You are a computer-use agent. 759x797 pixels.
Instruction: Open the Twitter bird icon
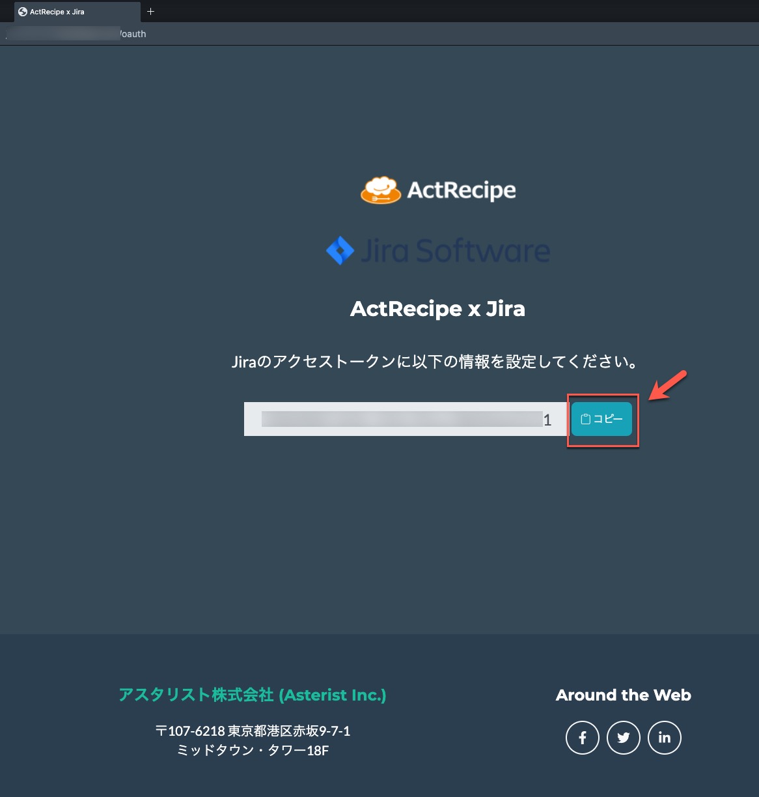624,737
